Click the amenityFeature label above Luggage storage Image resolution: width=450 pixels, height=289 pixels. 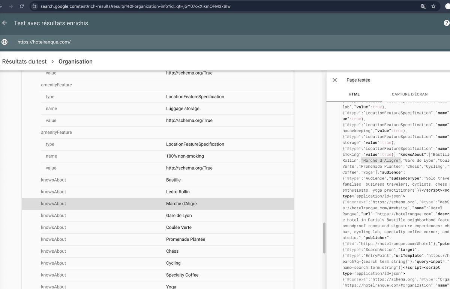pyautogui.click(x=56, y=85)
